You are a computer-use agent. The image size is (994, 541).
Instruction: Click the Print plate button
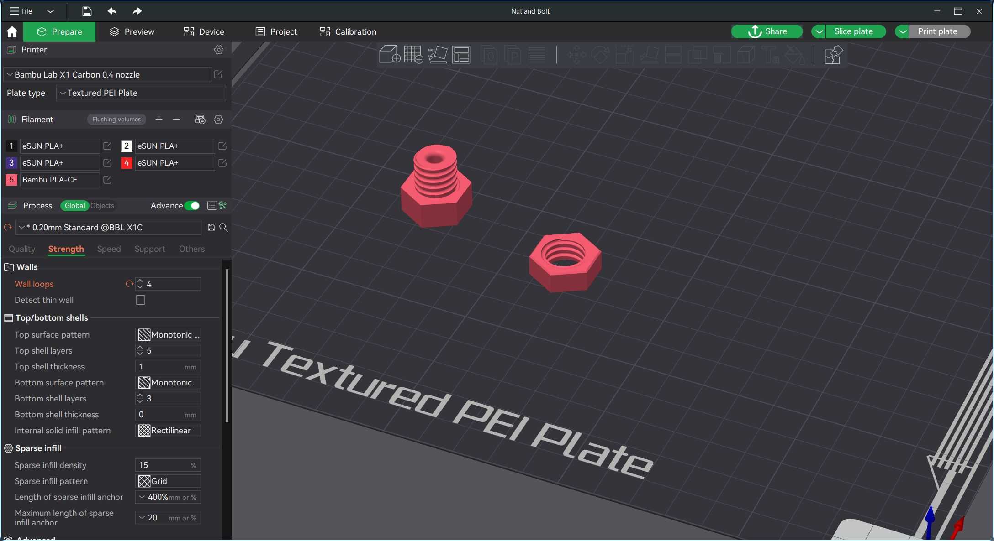(940, 31)
